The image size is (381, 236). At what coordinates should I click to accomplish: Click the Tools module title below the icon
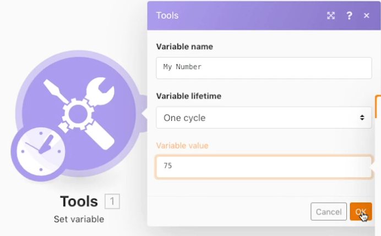tap(79, 201)
